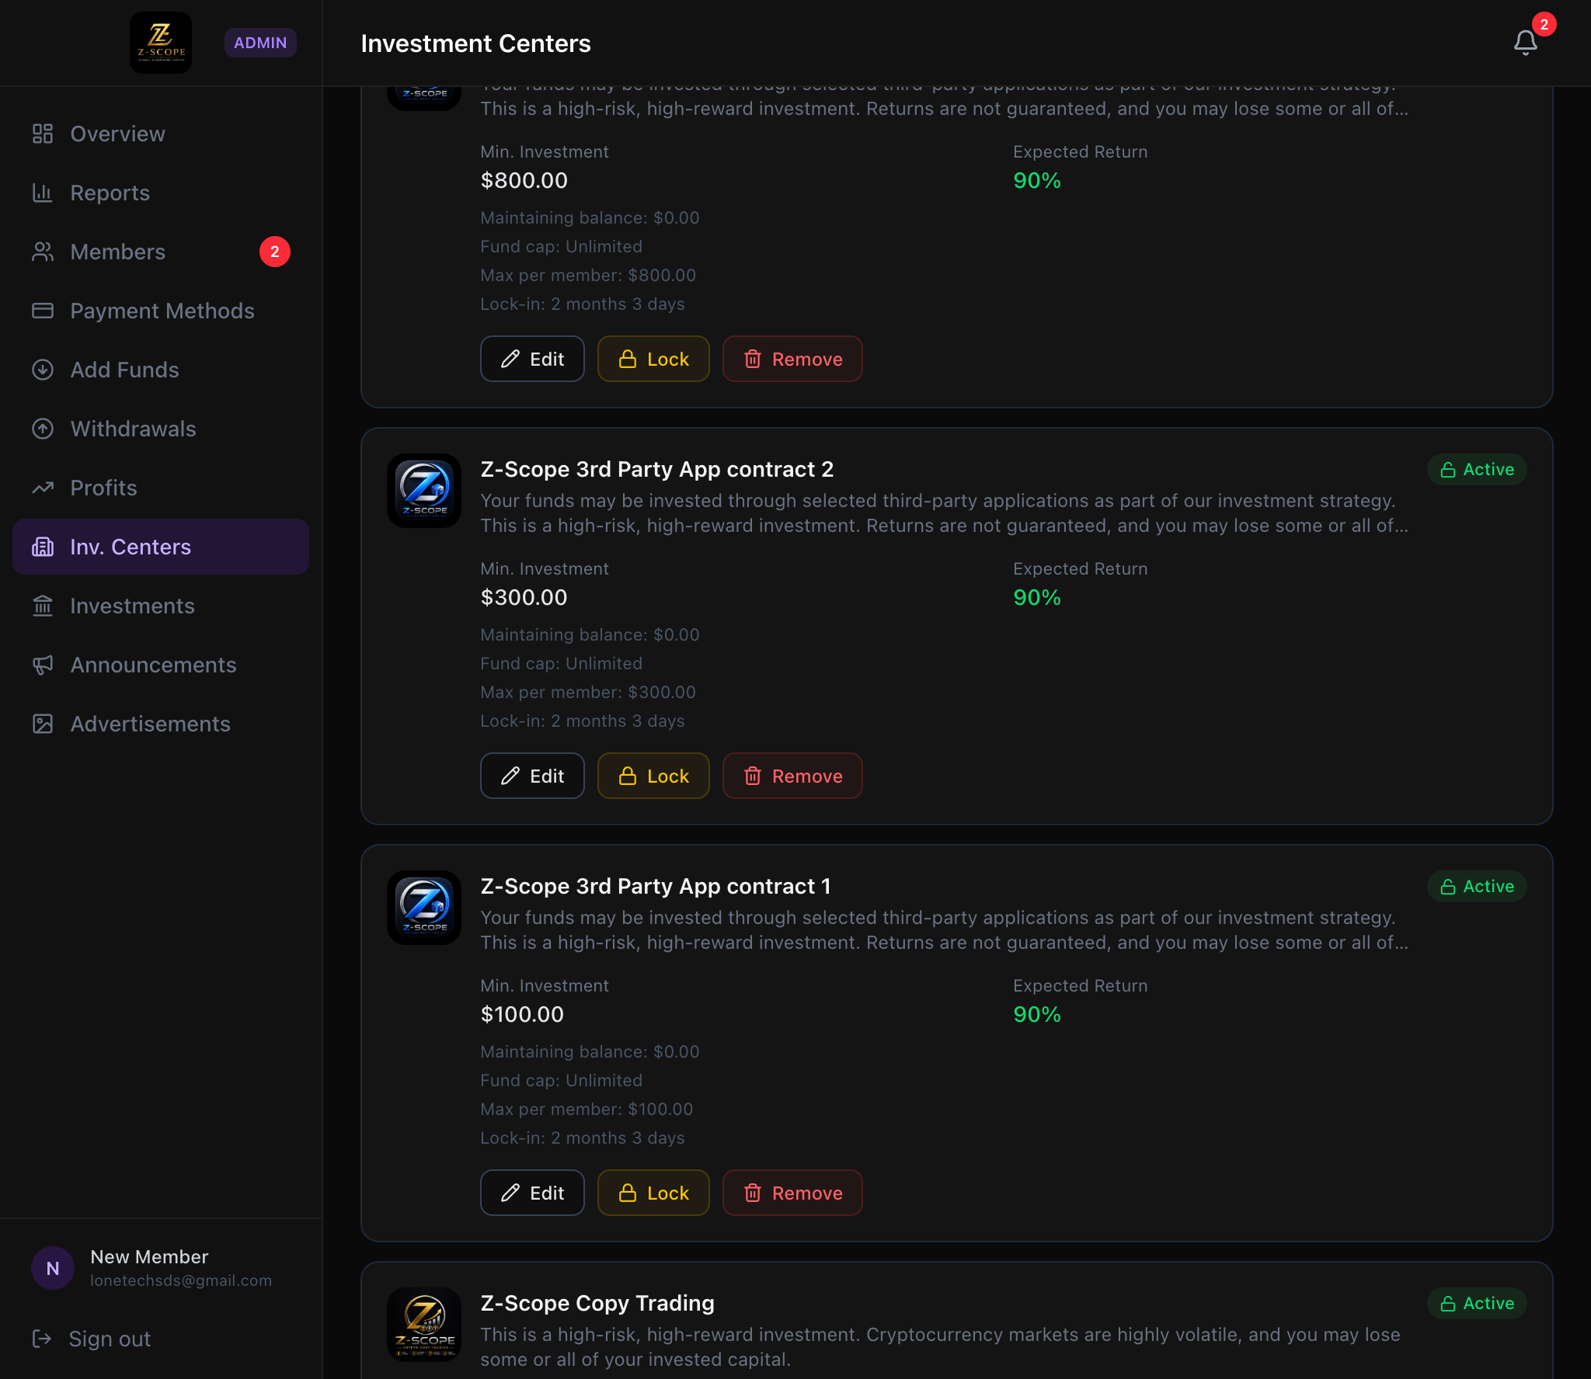
Task: Lock the 3rd Party App contract 1 center
Action: point(653,1193)
